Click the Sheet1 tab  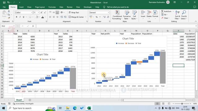[x=19, y=100]
